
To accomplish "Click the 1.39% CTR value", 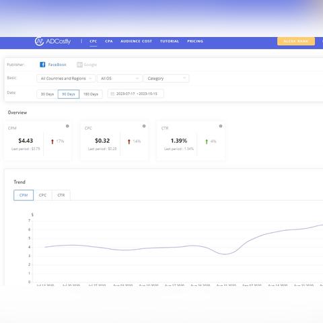I will tap(179, 141).
